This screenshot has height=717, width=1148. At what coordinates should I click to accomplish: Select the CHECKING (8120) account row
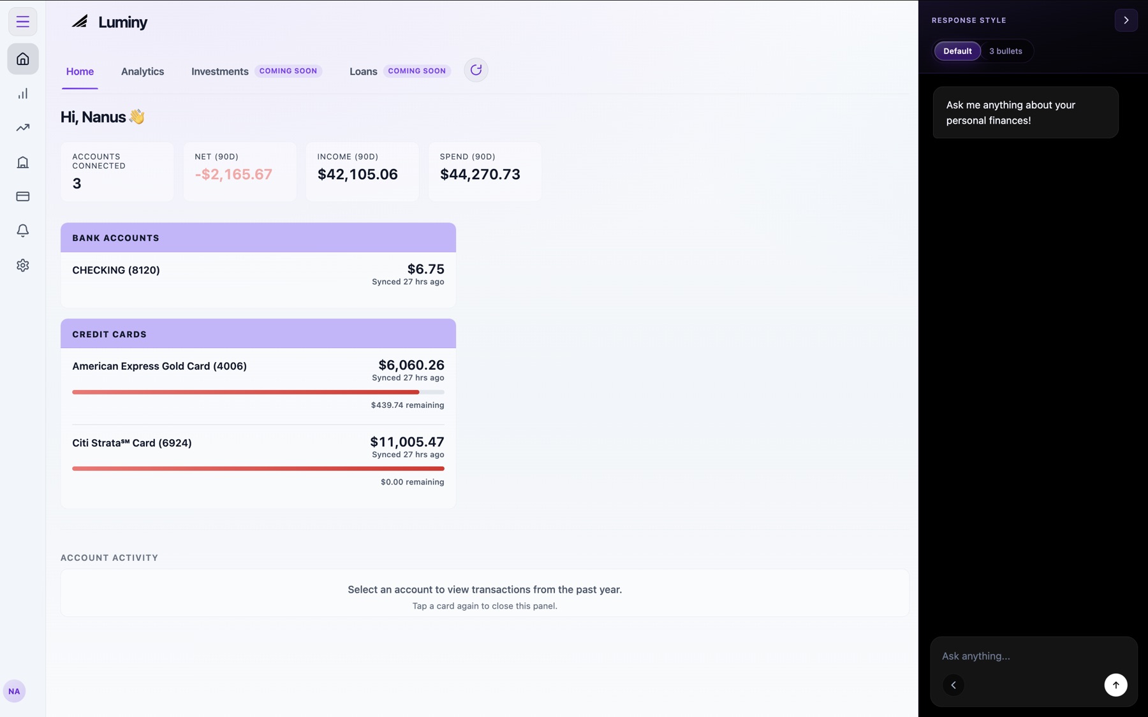[258, 275]
